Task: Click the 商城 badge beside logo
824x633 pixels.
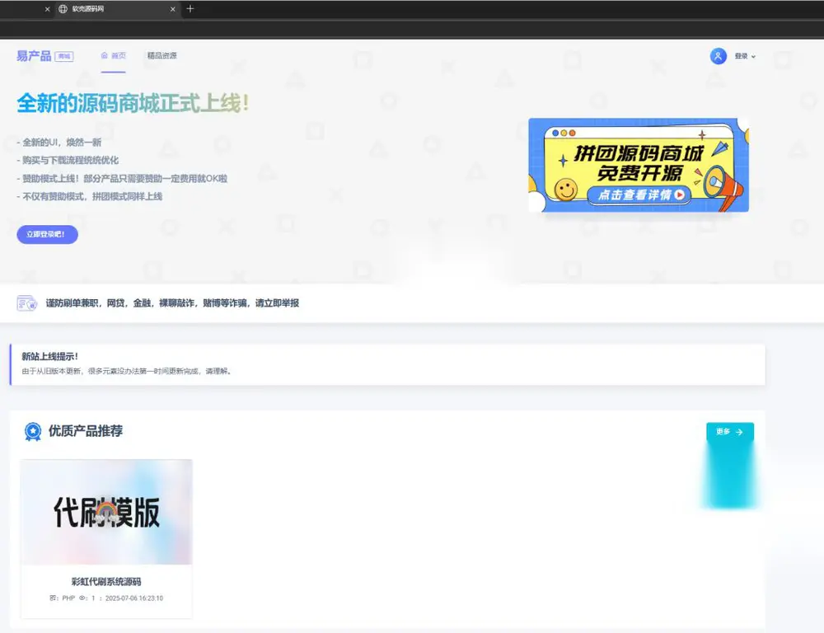Action: coord(64,56)
